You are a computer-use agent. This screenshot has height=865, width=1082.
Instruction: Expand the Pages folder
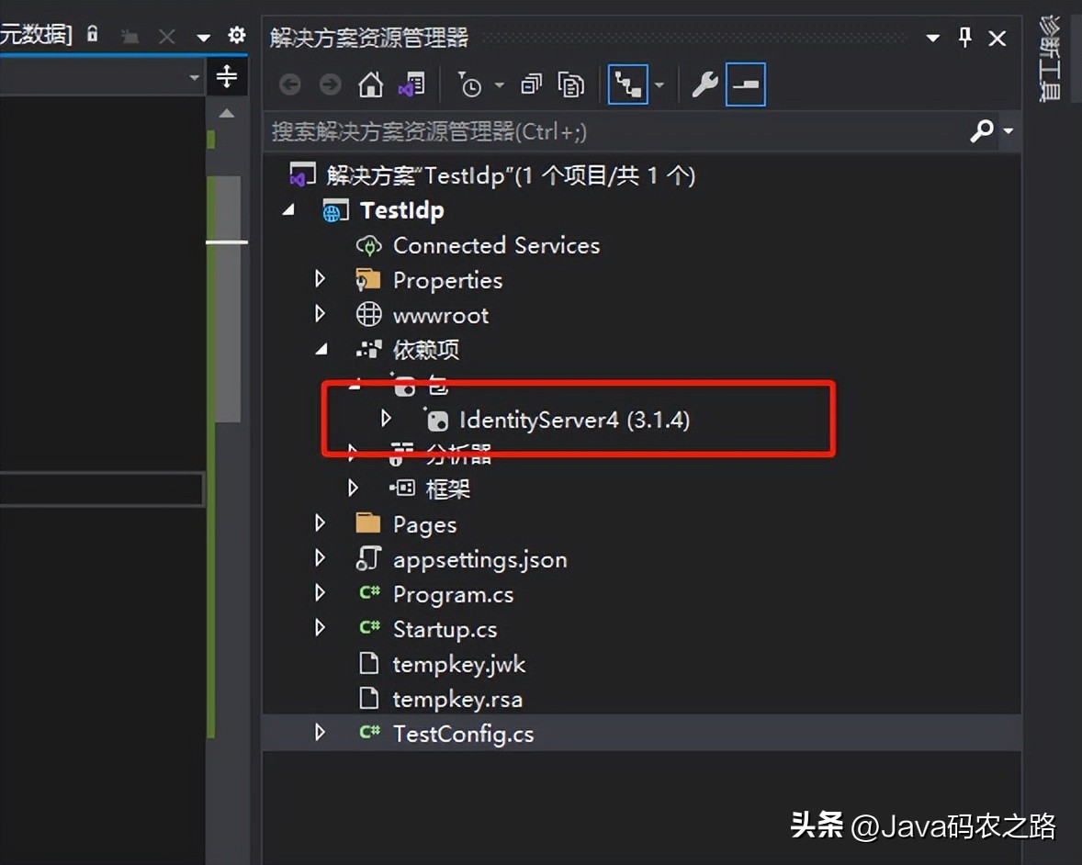[320, 523]
